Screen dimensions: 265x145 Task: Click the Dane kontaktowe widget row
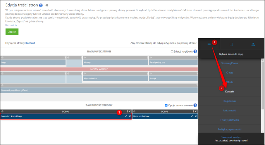[165, 116]
